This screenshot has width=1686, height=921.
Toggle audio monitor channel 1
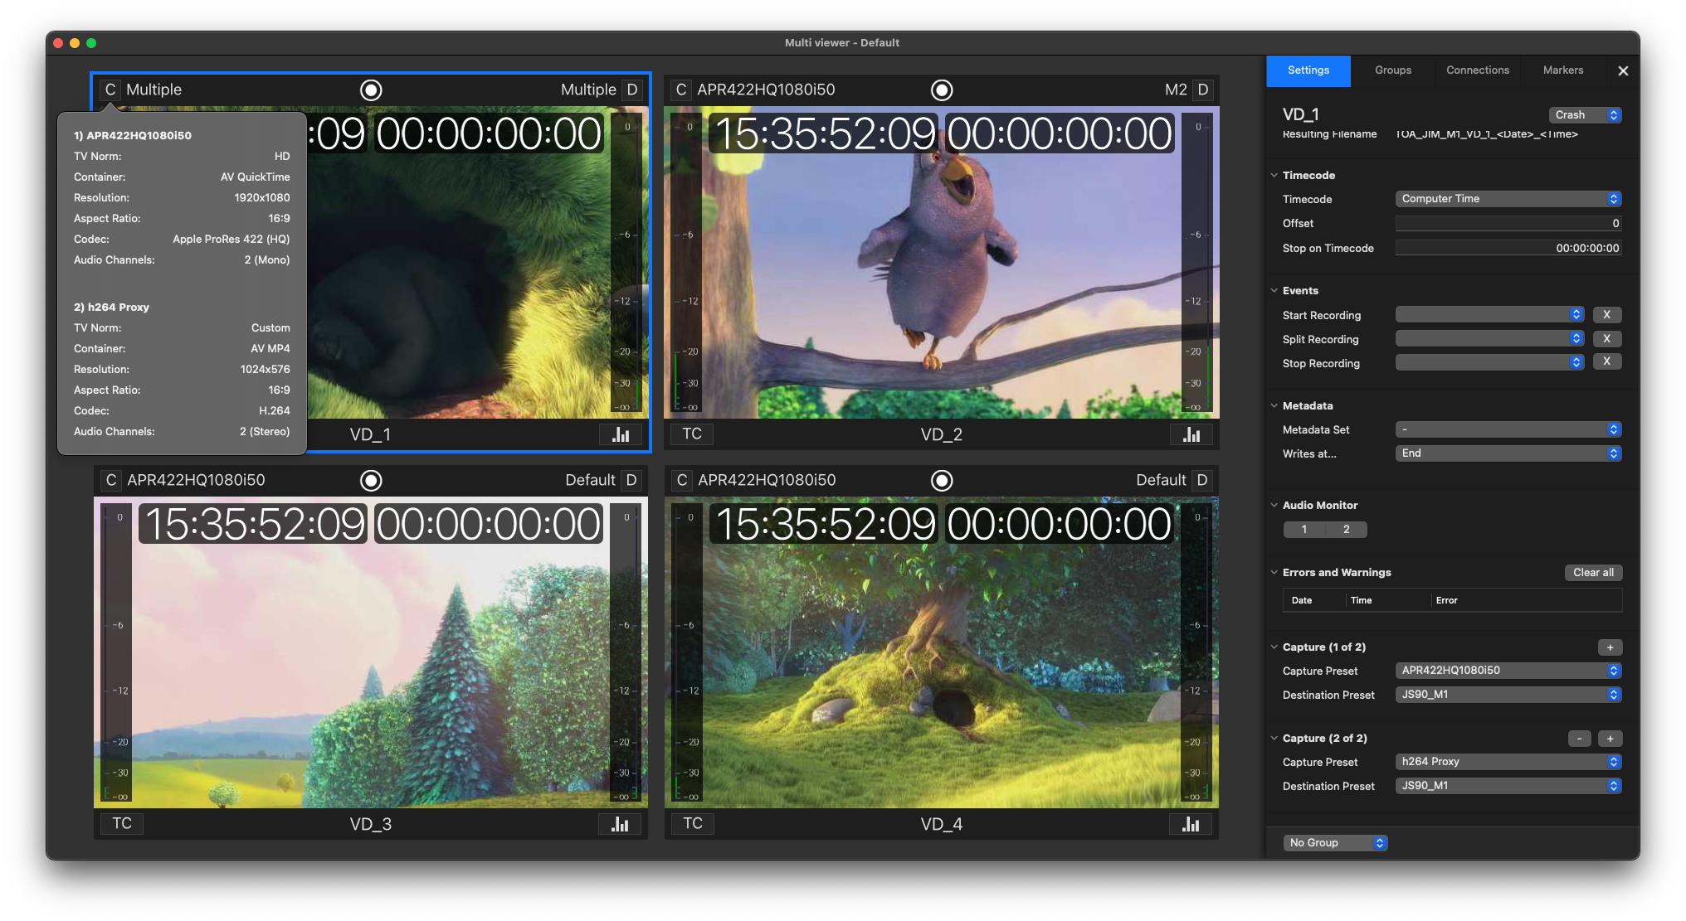click(1304, 530)
